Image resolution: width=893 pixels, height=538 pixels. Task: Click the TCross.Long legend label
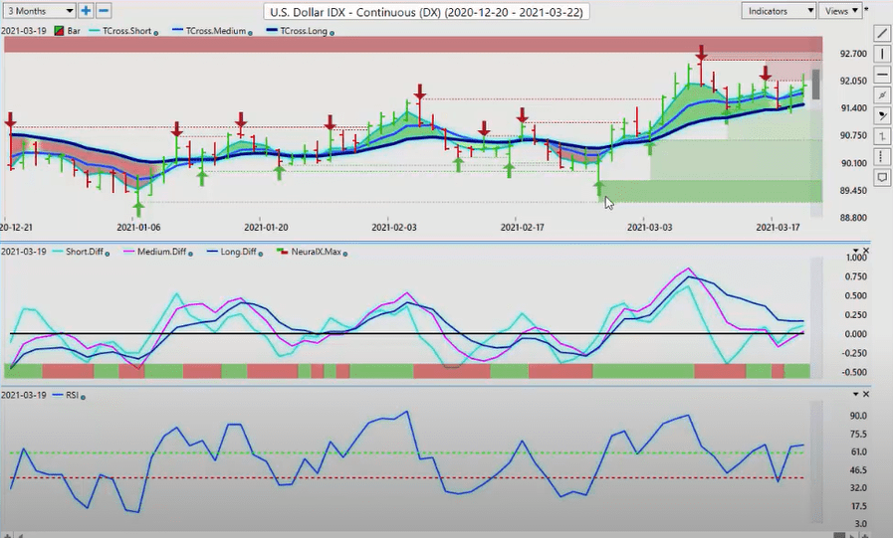(x=304, y=31)
